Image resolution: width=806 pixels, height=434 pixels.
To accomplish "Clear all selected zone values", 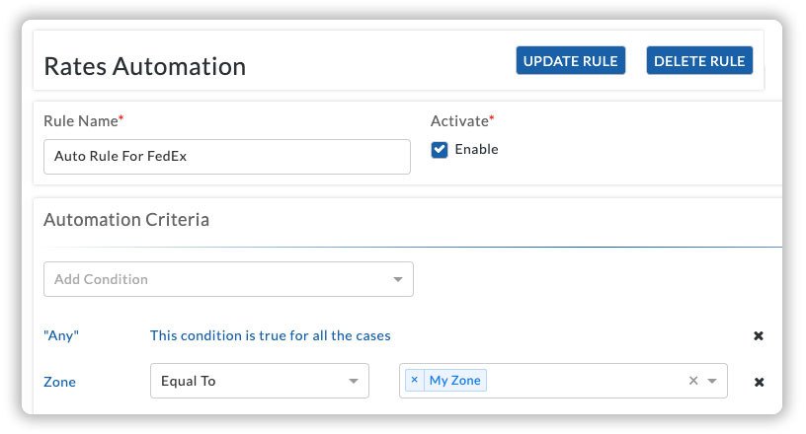I will pos(693,380).
